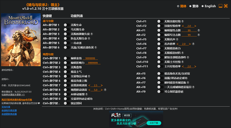
Task: Open 支持作者 link
Action: point(6,107)
